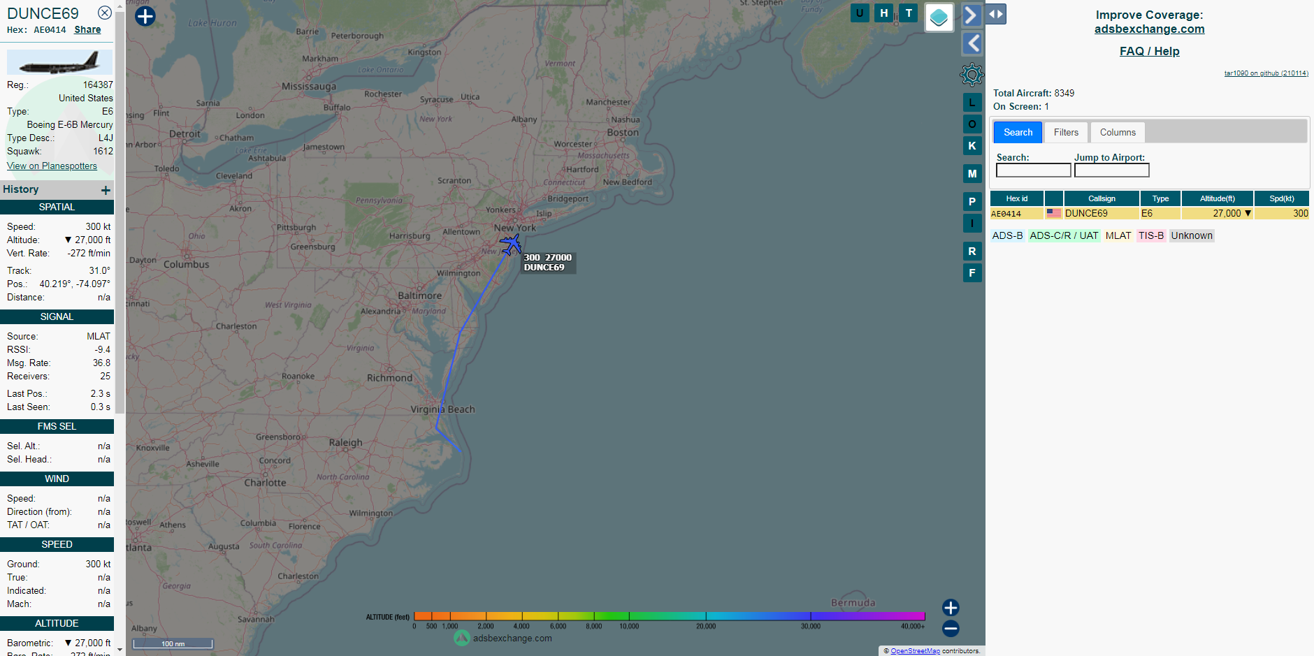Focus the Jump to Airport field
Screen dimensions: 1314x656
1112,170
